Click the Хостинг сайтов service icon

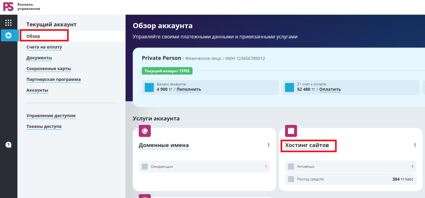click(291, 131)
